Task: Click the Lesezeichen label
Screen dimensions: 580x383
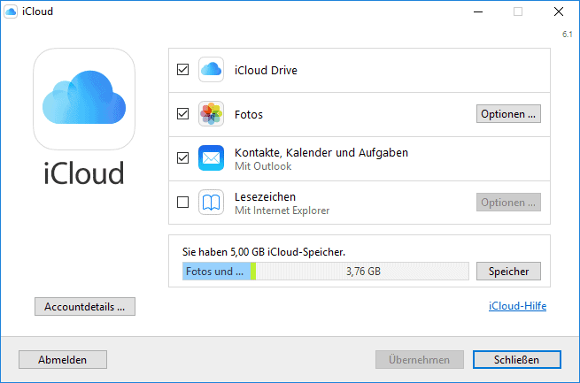Action: coord(266,197)
